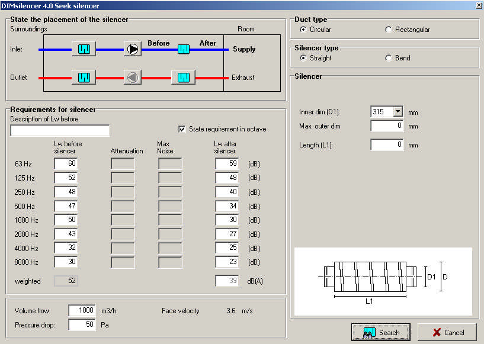This screenshot has width=484, height=344.
Task: Click the 2000 Hz Lw before silencer field
Action: coord(66,234)
